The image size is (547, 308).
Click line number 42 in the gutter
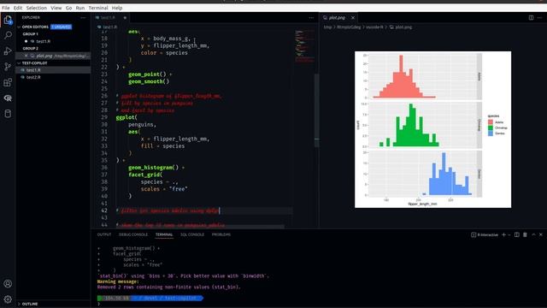pos(104,210)
